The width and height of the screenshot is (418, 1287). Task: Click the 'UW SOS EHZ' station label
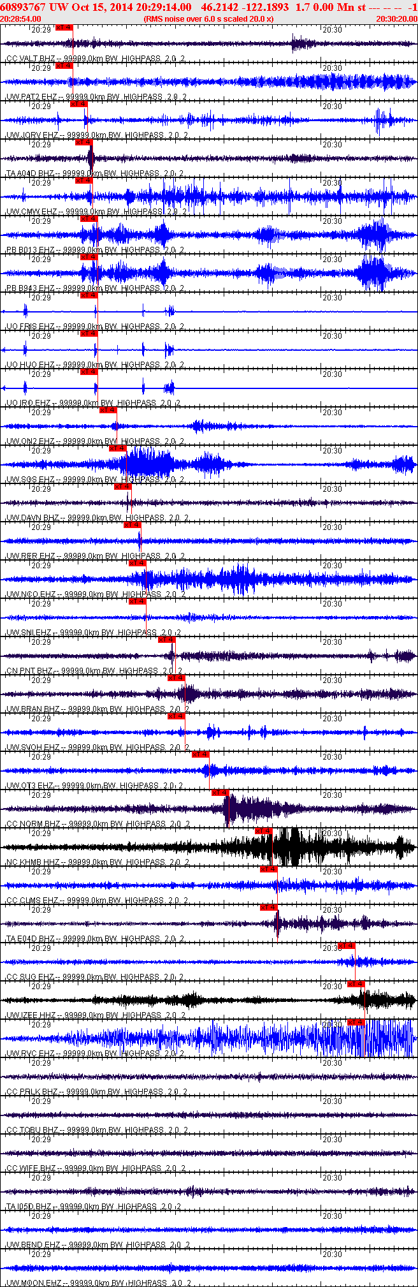[x=30, y=480]
